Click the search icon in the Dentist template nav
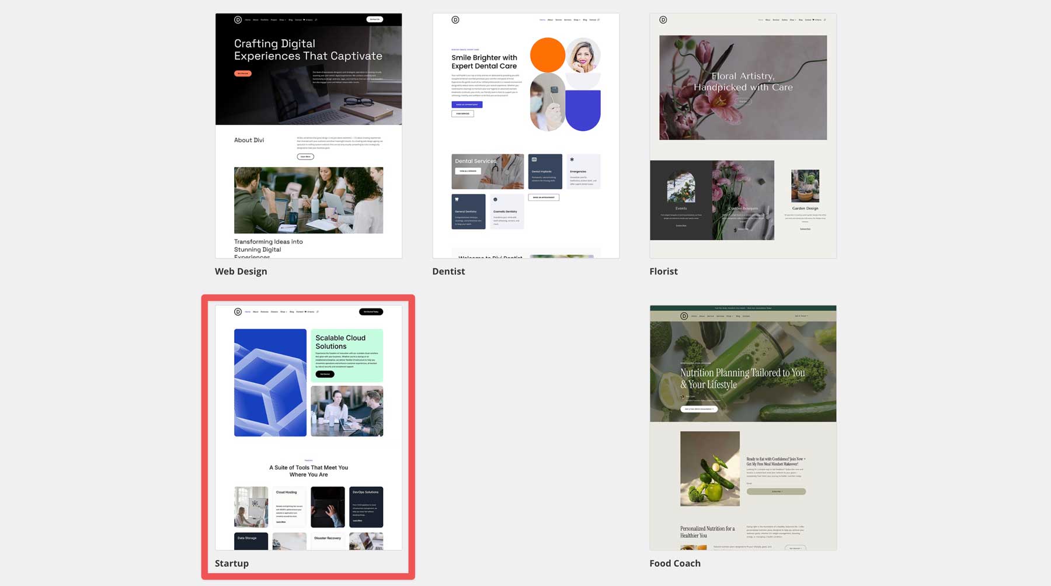 598,19
